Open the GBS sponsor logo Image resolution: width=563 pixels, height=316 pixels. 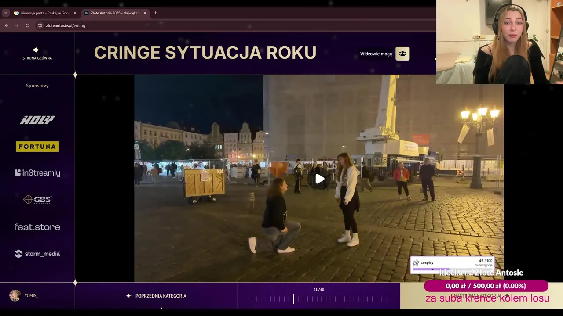[37, 200]
